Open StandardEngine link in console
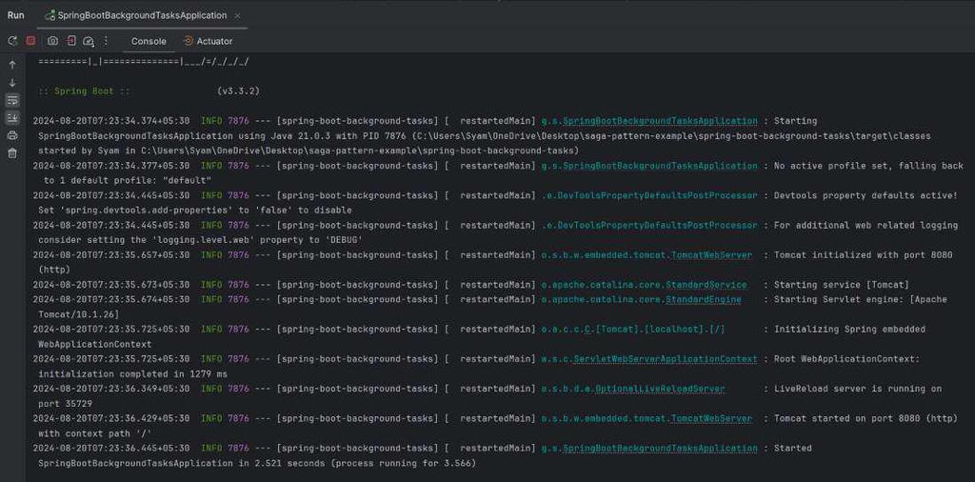 (x=704, y=299)
